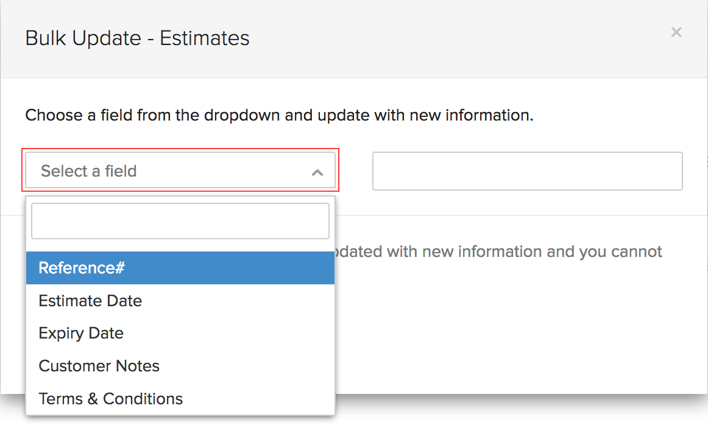Screen dimensions: 708x425
Task: Select Customer Notes from the dropdown
Action: (x=99, y=366)
